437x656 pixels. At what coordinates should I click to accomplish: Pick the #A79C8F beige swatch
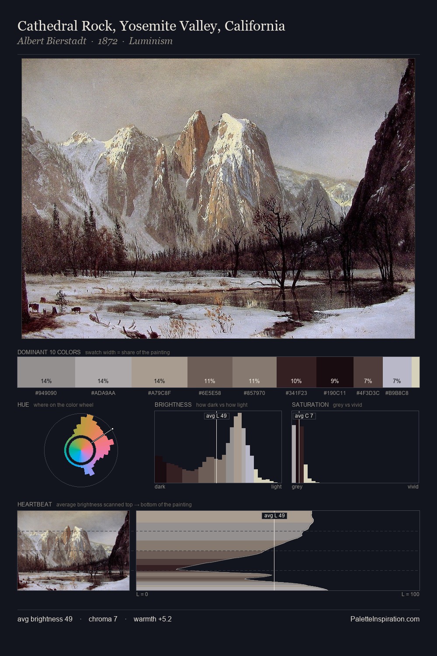(x=160, y=372)
